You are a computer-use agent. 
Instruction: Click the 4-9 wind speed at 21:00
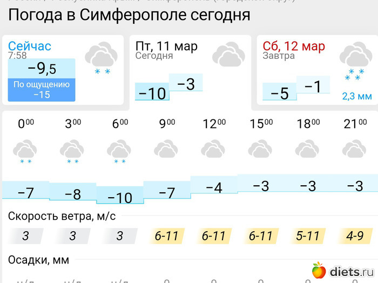point(355,236)
